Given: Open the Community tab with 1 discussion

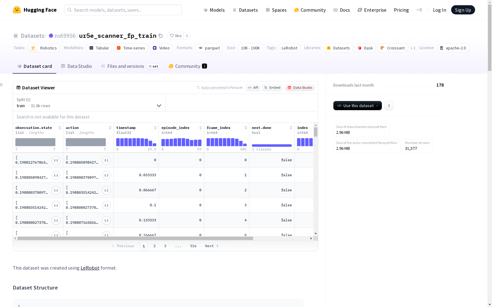Looking at the screenshot, I should (x=188, y=66).
